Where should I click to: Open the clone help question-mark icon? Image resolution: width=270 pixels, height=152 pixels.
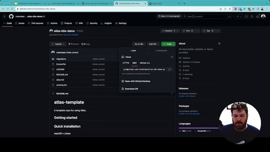coord(172,57)
